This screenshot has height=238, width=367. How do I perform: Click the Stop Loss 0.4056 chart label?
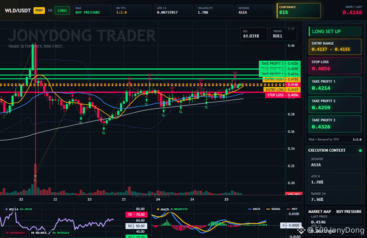[x=282, y=95]
